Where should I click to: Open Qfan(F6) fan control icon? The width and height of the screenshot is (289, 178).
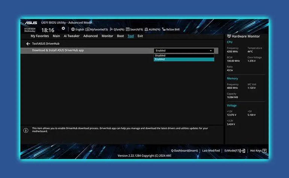[111, 29]
